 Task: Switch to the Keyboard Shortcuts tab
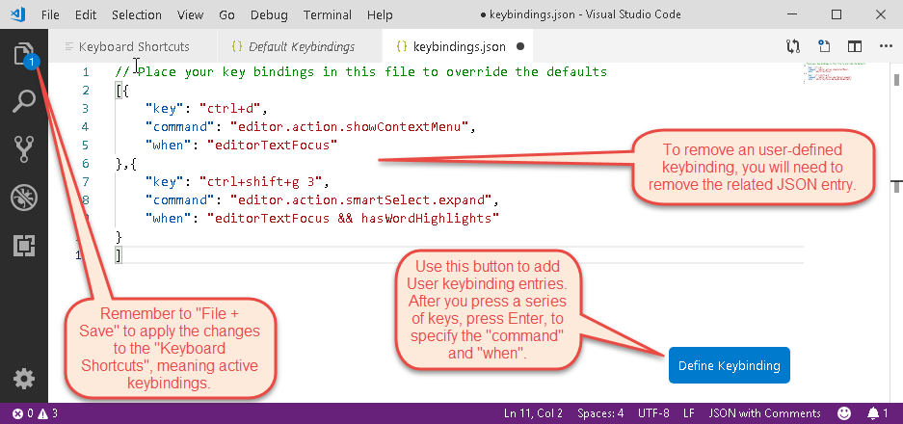tap(126, 46)
